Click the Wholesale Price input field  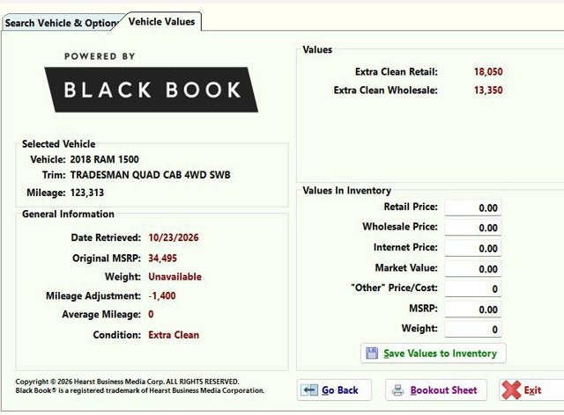pyautogui.click(x=472, y=228)
